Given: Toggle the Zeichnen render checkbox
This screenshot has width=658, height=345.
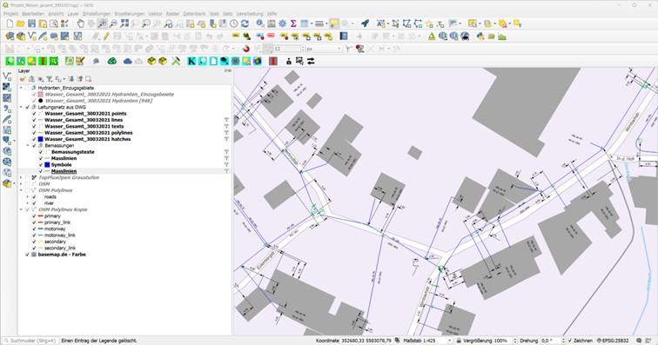Looking at the screenshot, I should coord(570,341).
